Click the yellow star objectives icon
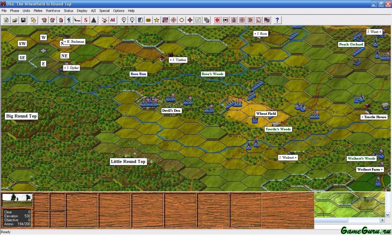392x235 pixels. click(156, 20)
